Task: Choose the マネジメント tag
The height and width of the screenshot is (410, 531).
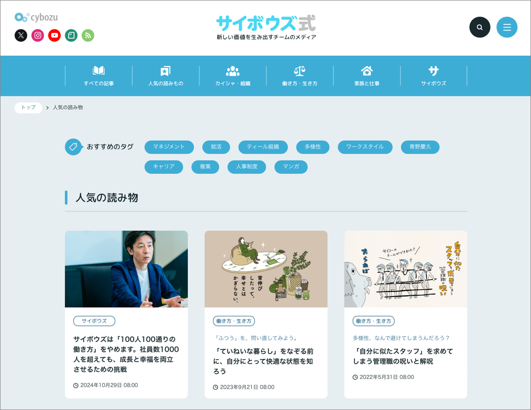Action: (x=169, y=147)
